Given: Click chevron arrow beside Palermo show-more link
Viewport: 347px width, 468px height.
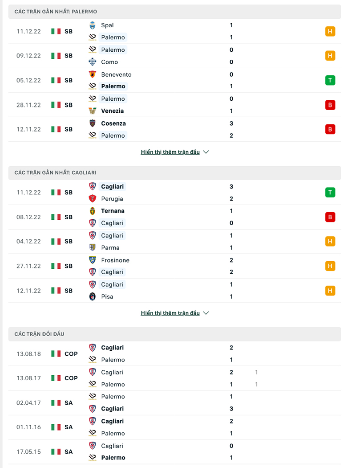Looking at the screenshot, I should 206,152.
